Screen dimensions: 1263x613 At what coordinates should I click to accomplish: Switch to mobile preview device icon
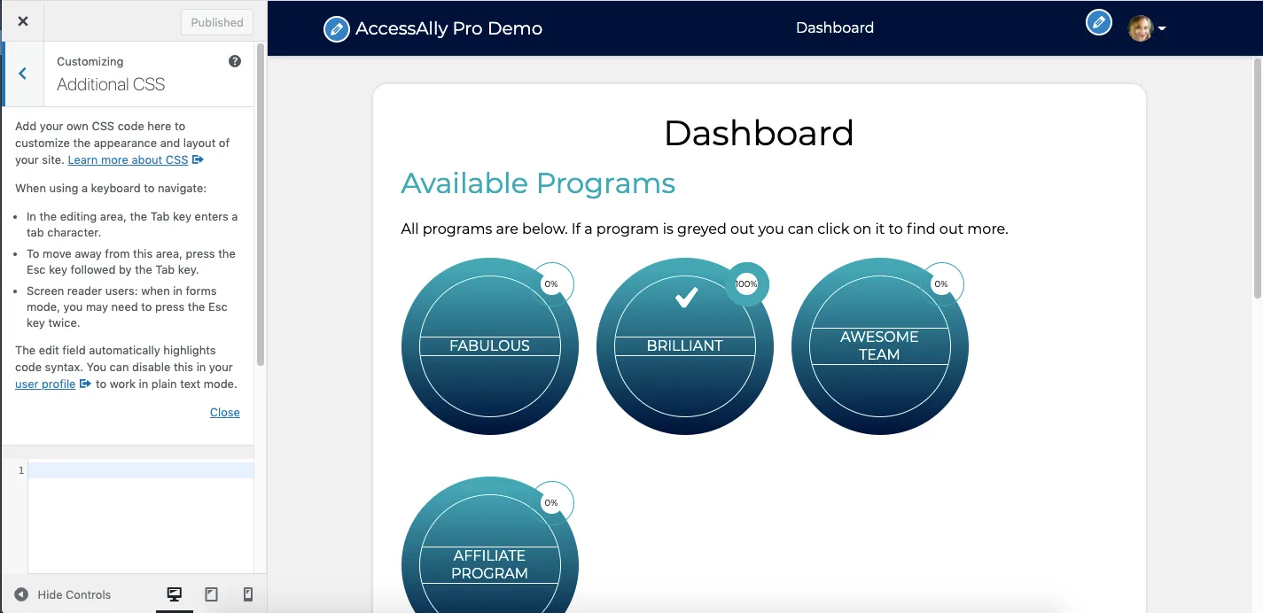pyautogui.click(x=248, y=594)
